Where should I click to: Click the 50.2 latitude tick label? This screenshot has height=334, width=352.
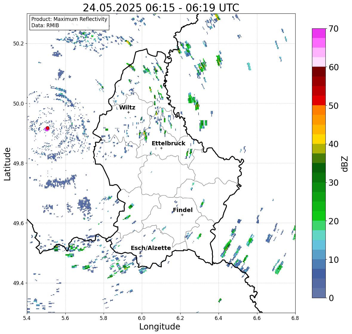pos(19,44)
